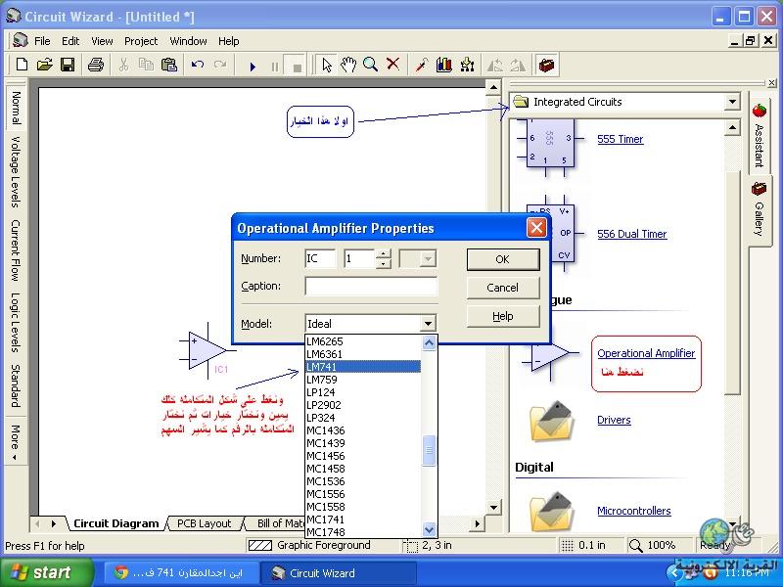Open the Project menu
This screenshot has width=783, height=587.
[x=141, y=41]
